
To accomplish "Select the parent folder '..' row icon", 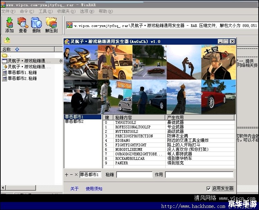I will click(x=4, y=55).
